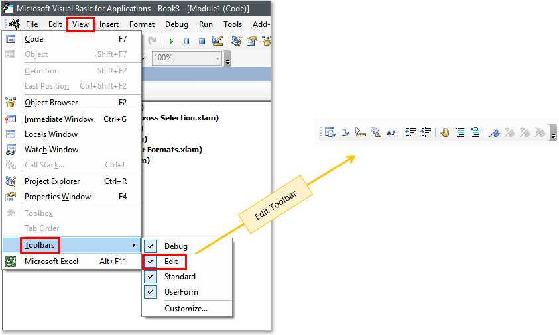
Task: Toggle Bookmark with the blue flag icon
Action: [495, 132]
